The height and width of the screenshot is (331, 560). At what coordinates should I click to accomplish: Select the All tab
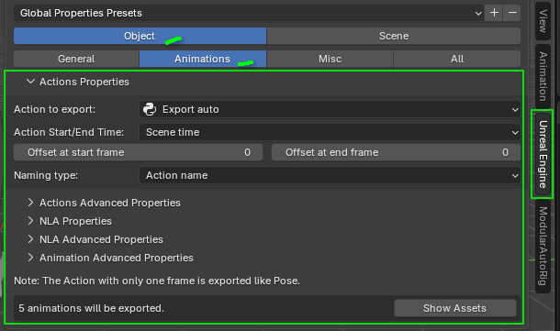pyautogui.click(x=457, y=59)
